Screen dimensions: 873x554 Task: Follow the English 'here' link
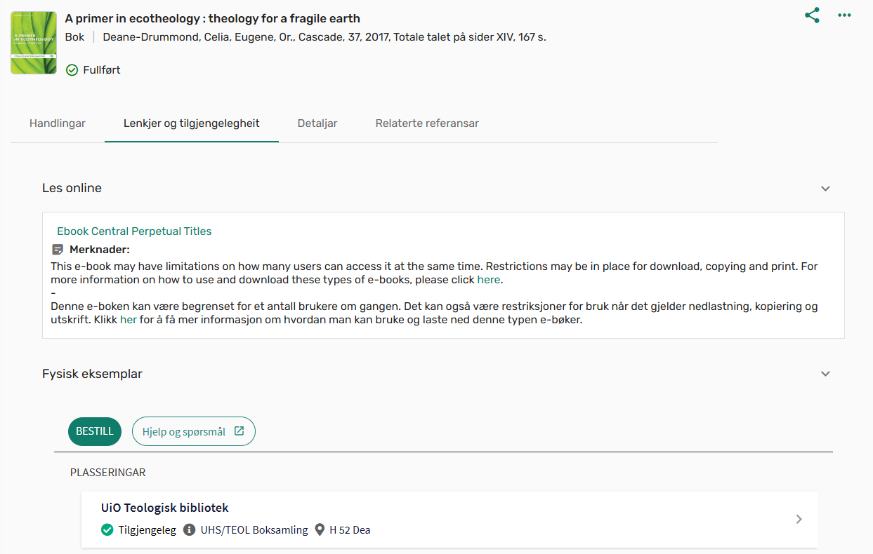pos(489,280)
